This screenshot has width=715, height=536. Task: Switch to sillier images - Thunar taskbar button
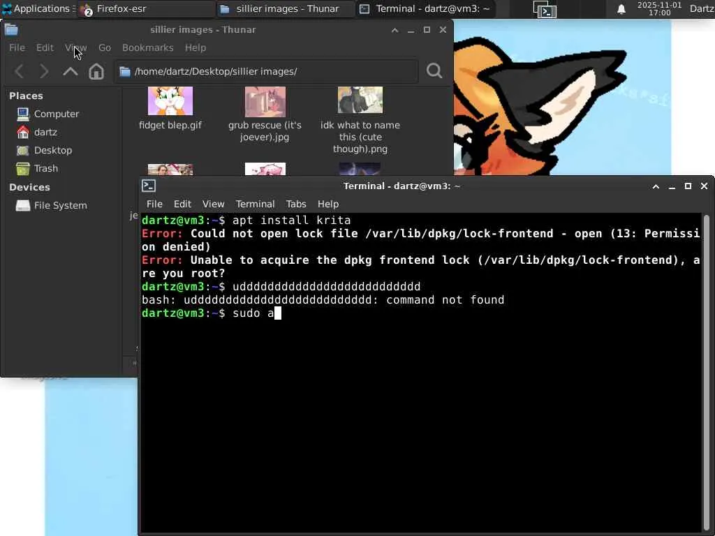[286, 8]
